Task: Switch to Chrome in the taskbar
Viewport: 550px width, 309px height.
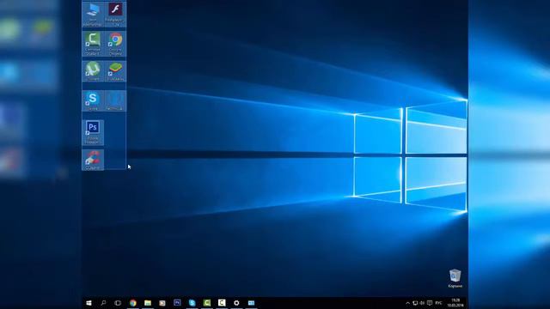Action: coord(133,303)
